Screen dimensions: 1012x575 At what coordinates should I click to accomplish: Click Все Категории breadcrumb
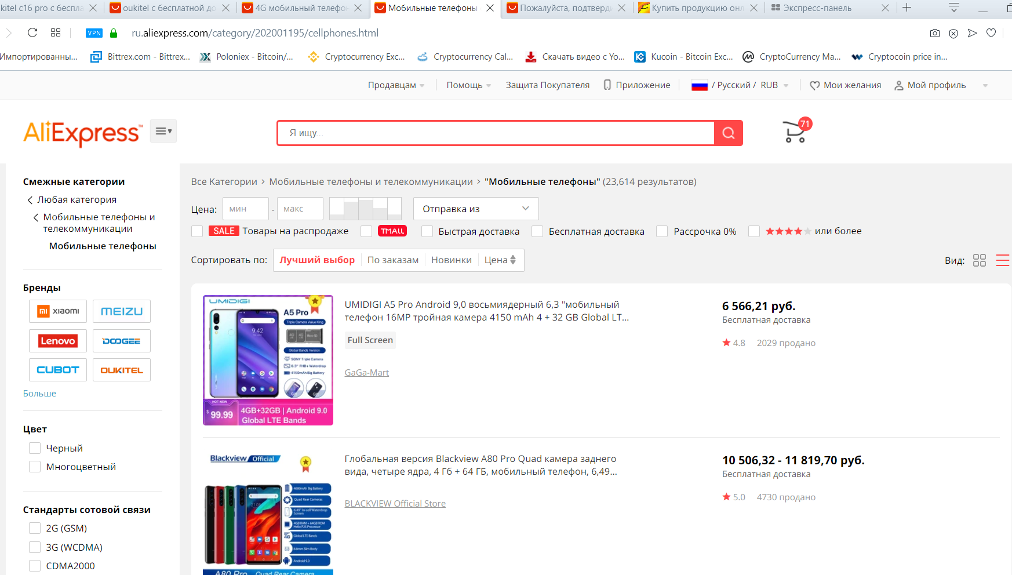(224, 182)
